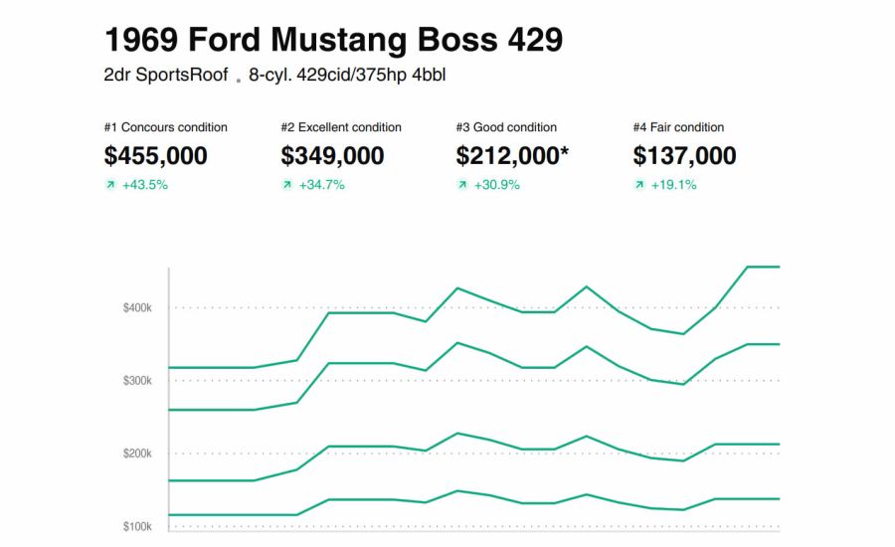Click the green trend arrow beside +30.9%
Viewport: 895px width, 547px height.
pos(461,185)
